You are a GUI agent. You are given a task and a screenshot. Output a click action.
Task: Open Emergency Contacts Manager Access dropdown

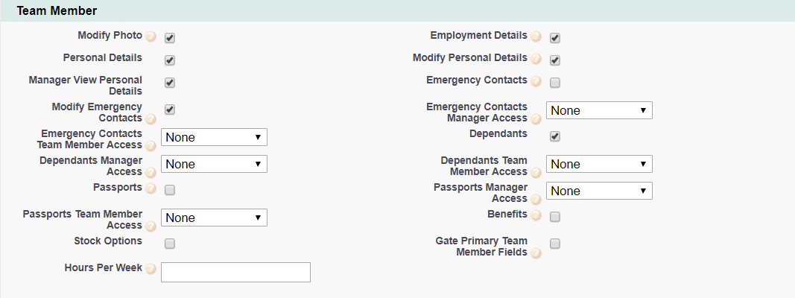click(x=599, y=110)
